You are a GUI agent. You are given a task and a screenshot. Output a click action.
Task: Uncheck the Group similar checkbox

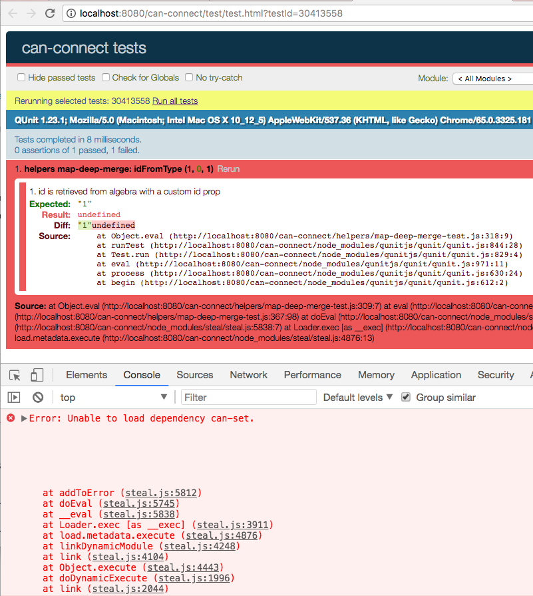[406, 397]
